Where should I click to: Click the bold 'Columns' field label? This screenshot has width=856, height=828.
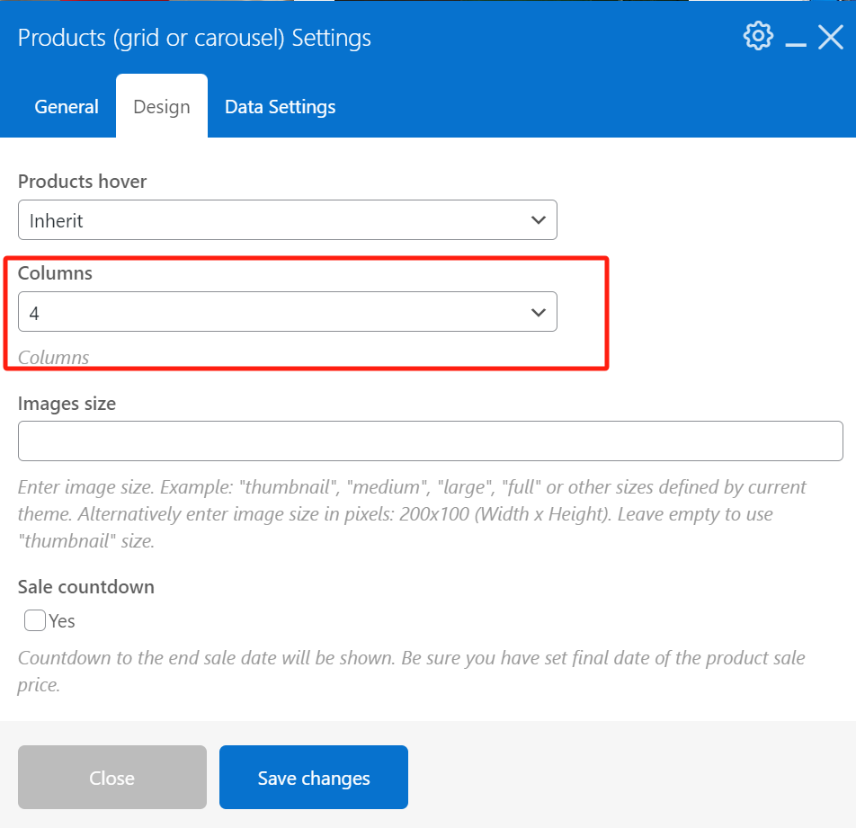point(55,273)
